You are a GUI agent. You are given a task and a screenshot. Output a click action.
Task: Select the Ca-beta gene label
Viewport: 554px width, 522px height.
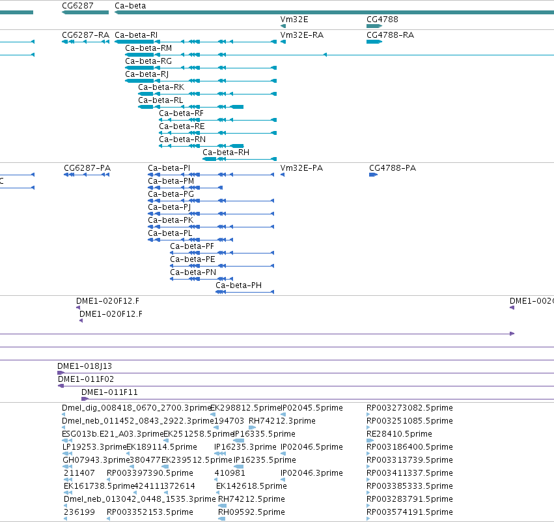tap(130, 6)
